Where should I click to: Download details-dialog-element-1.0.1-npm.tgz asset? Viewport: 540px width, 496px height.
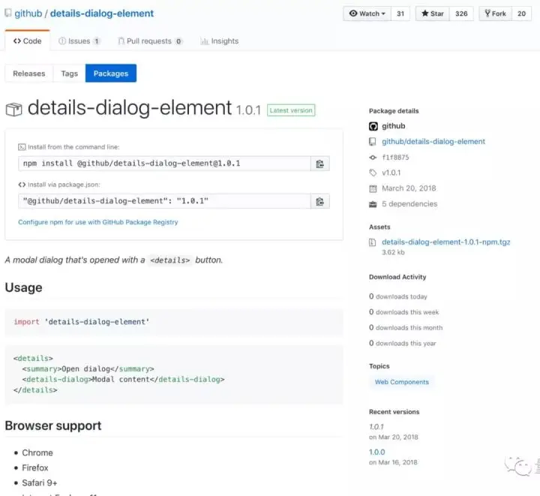pos(446,242)
